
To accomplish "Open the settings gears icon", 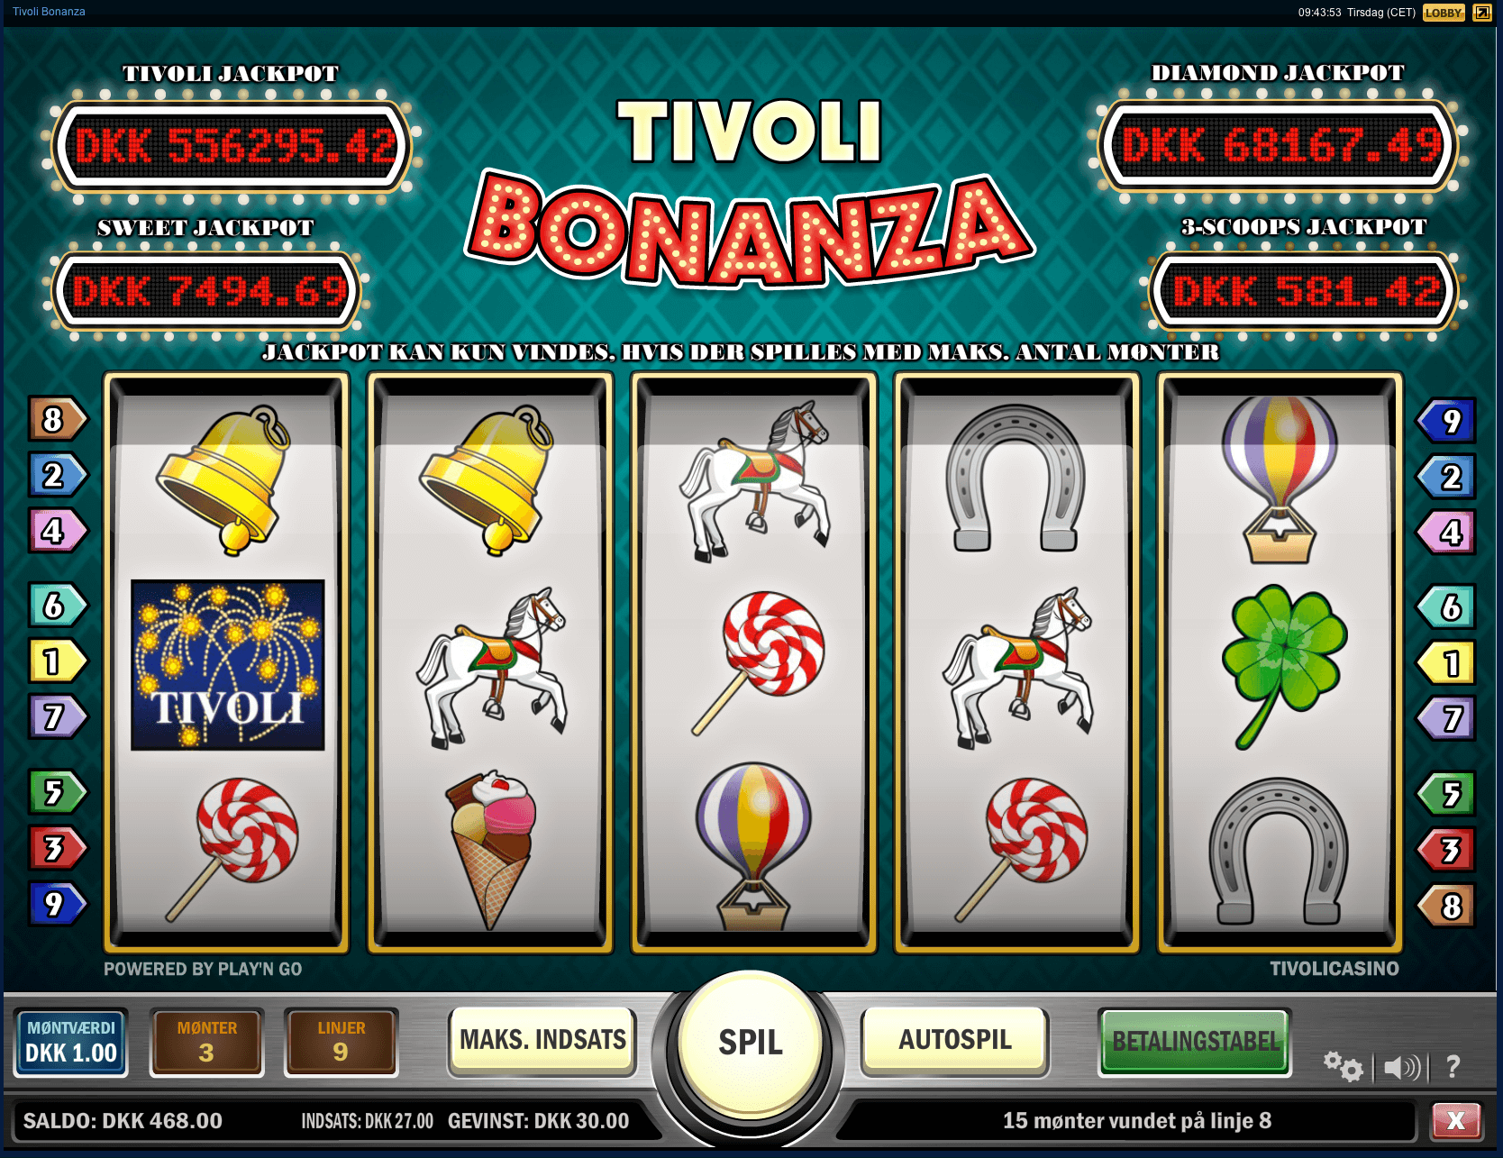I will click(1343, 1067).
